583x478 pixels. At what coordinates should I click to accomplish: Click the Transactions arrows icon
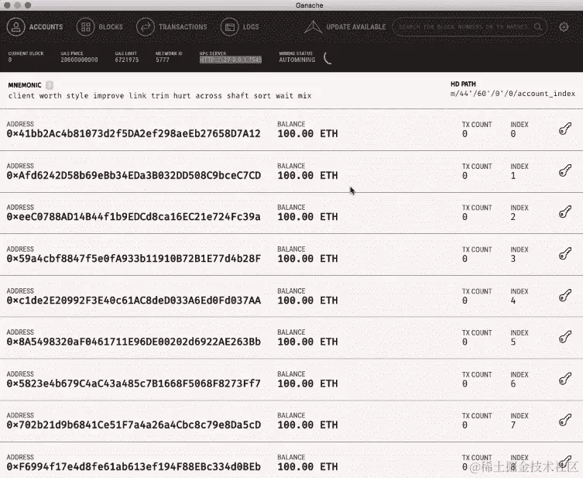[146, 27]
